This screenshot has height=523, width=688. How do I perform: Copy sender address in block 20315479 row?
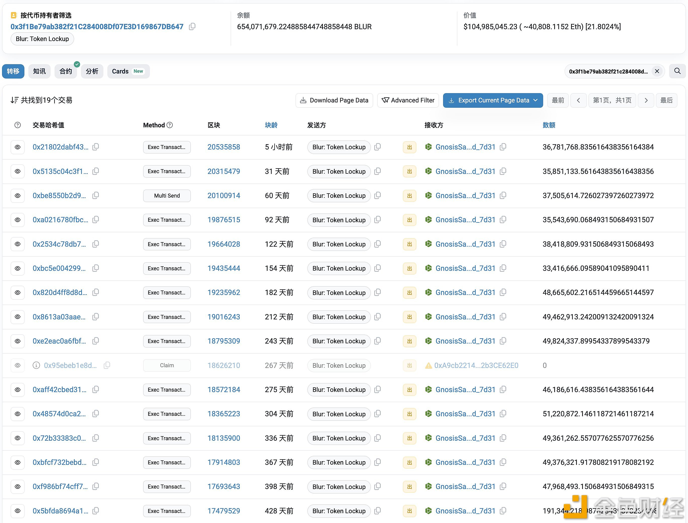point(378,171)
